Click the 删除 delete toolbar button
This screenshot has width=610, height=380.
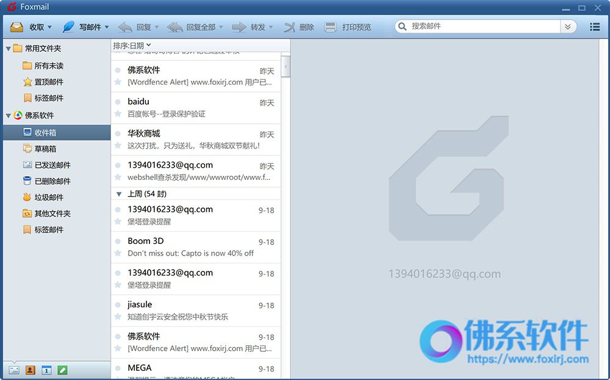(x=299, y=27)
